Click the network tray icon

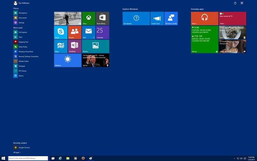click(x=238, y=158)
